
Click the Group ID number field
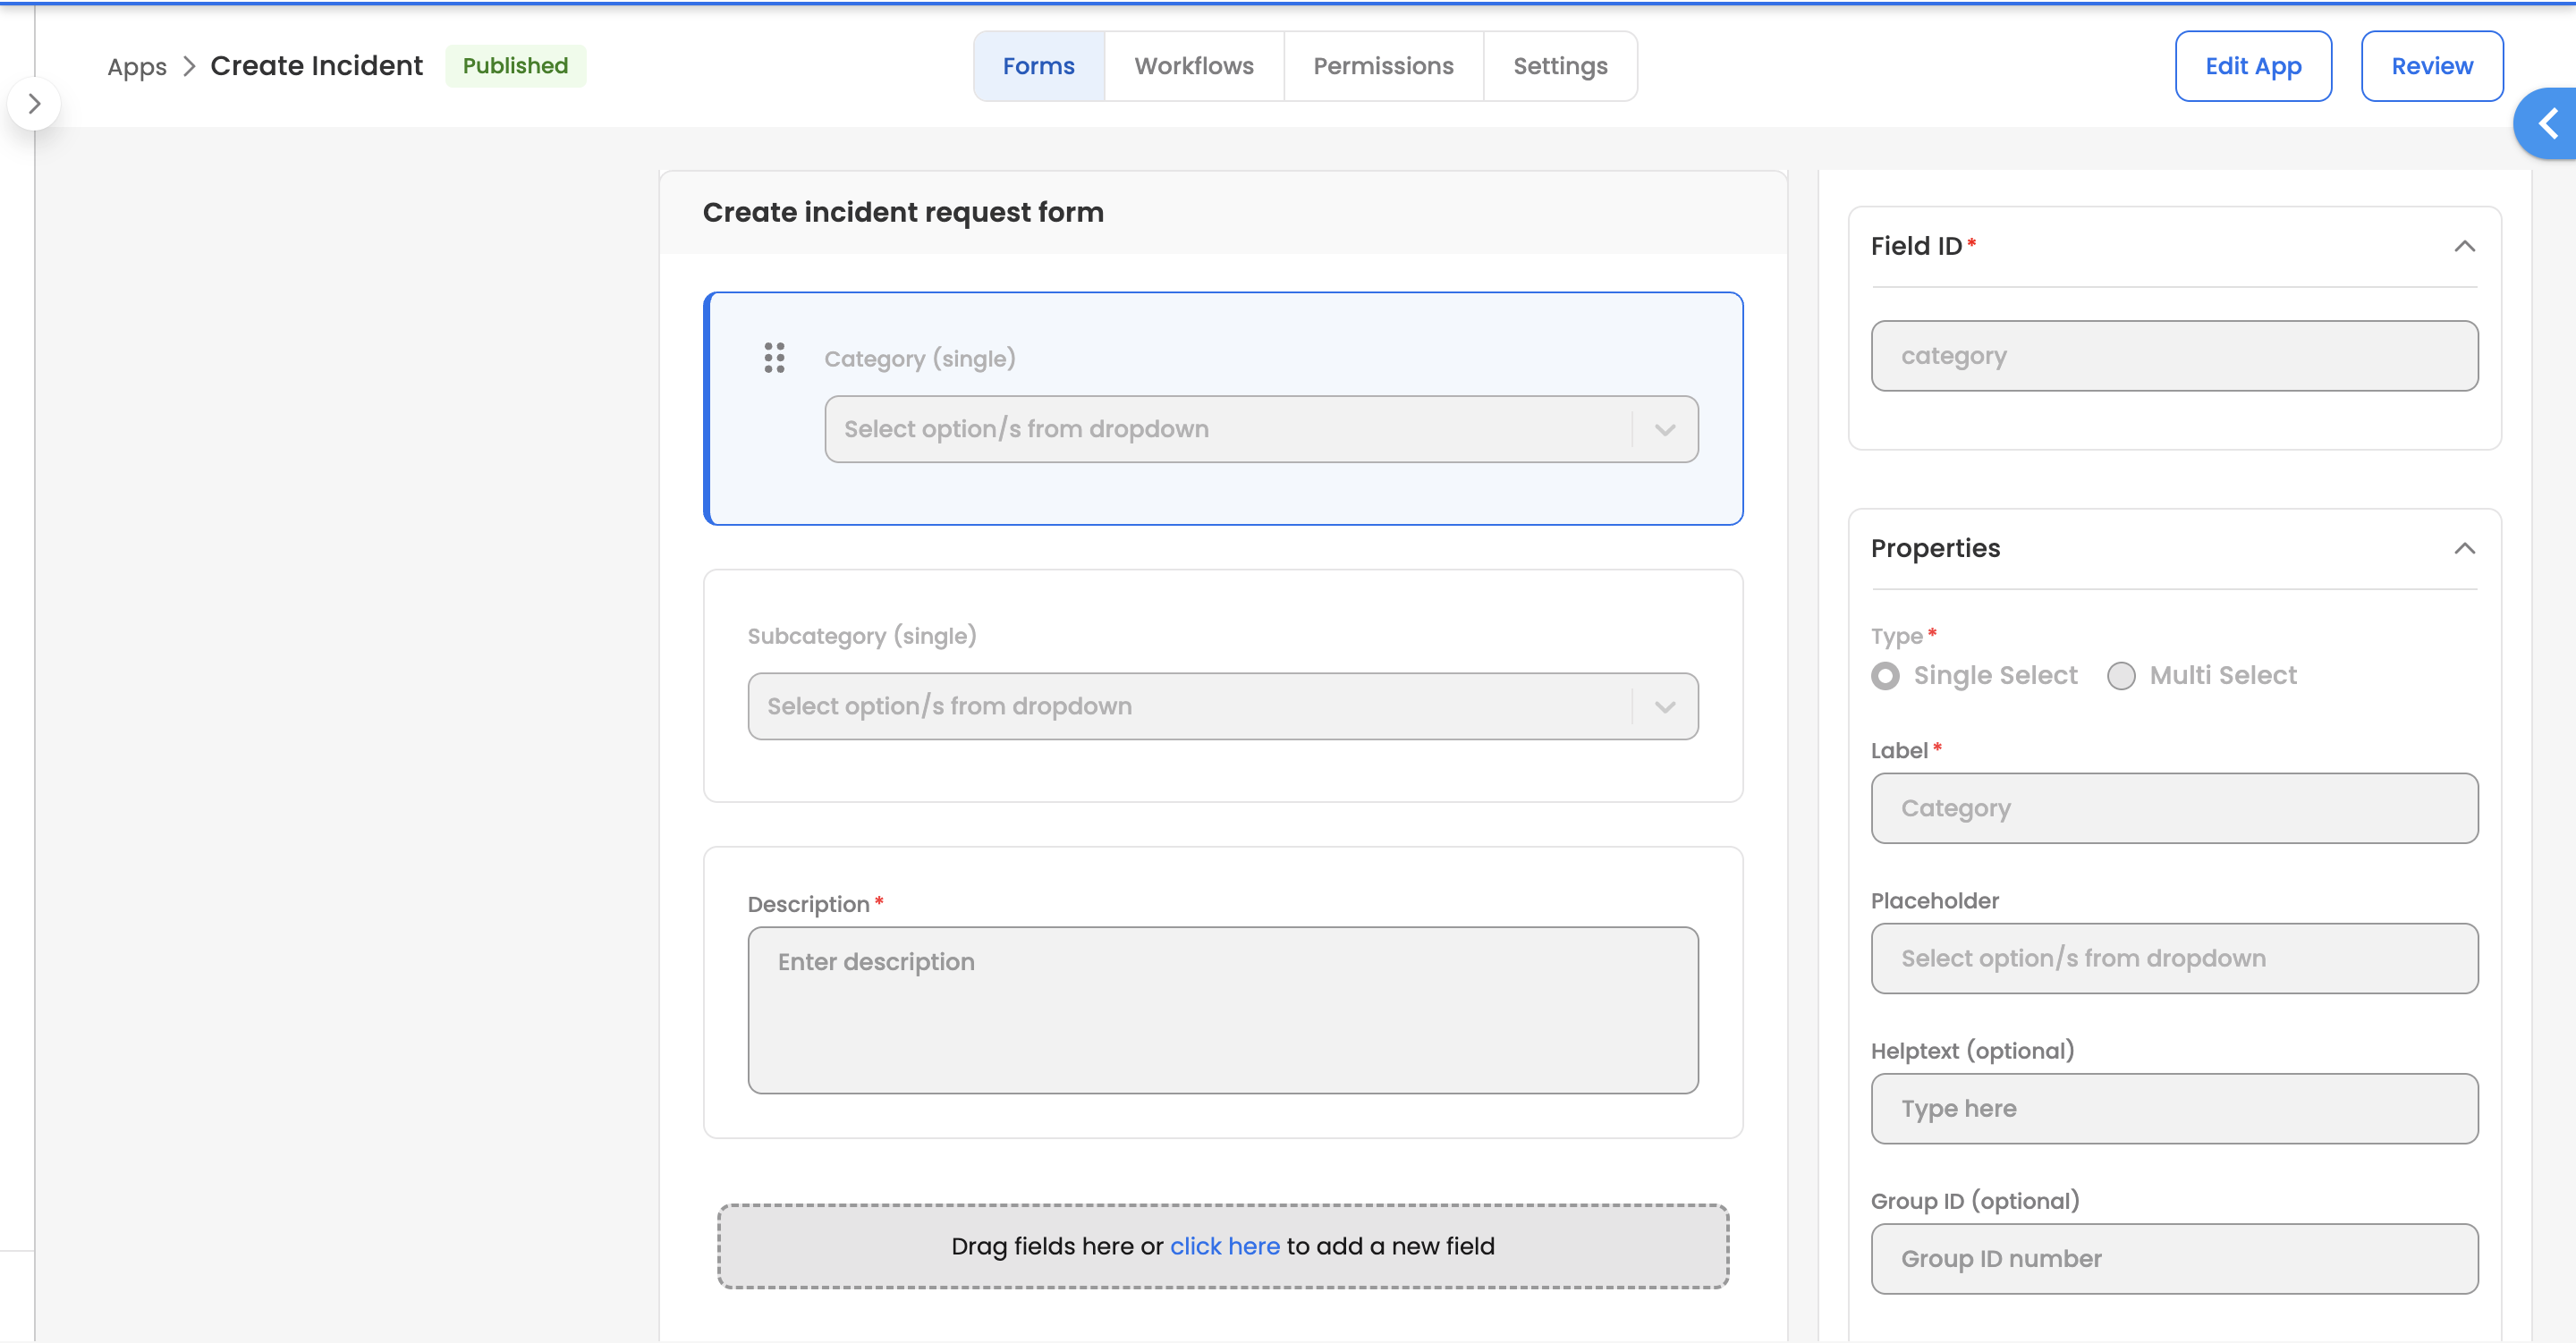(x=2173, y=1259)
